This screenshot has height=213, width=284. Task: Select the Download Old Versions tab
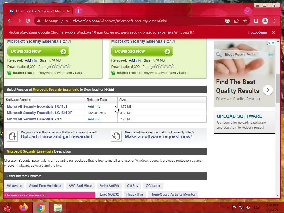[39, 11]
